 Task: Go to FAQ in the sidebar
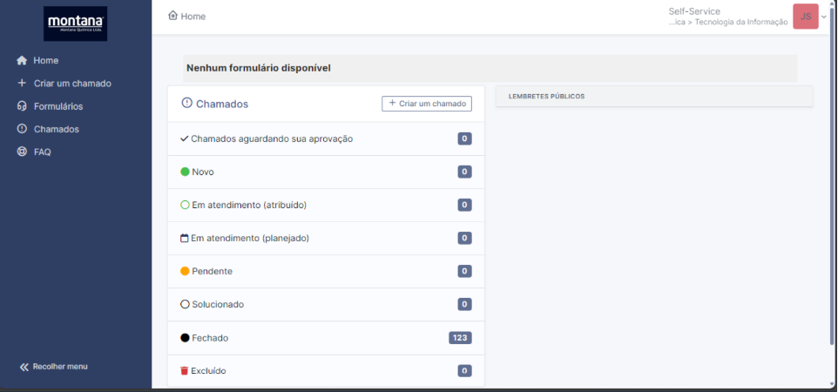(x=42, y=152)
